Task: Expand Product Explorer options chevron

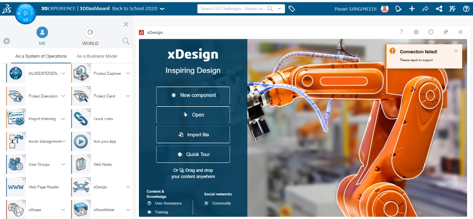Action: [128, 73]
